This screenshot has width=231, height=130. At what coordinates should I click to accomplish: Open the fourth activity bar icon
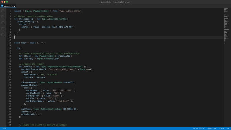pyautogui.click(x=3, y=29)
